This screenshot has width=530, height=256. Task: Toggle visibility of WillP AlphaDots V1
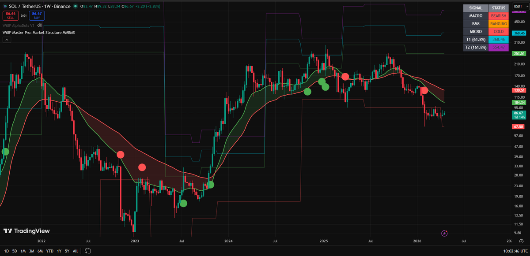pyautogui.click(x=40, y=26)
